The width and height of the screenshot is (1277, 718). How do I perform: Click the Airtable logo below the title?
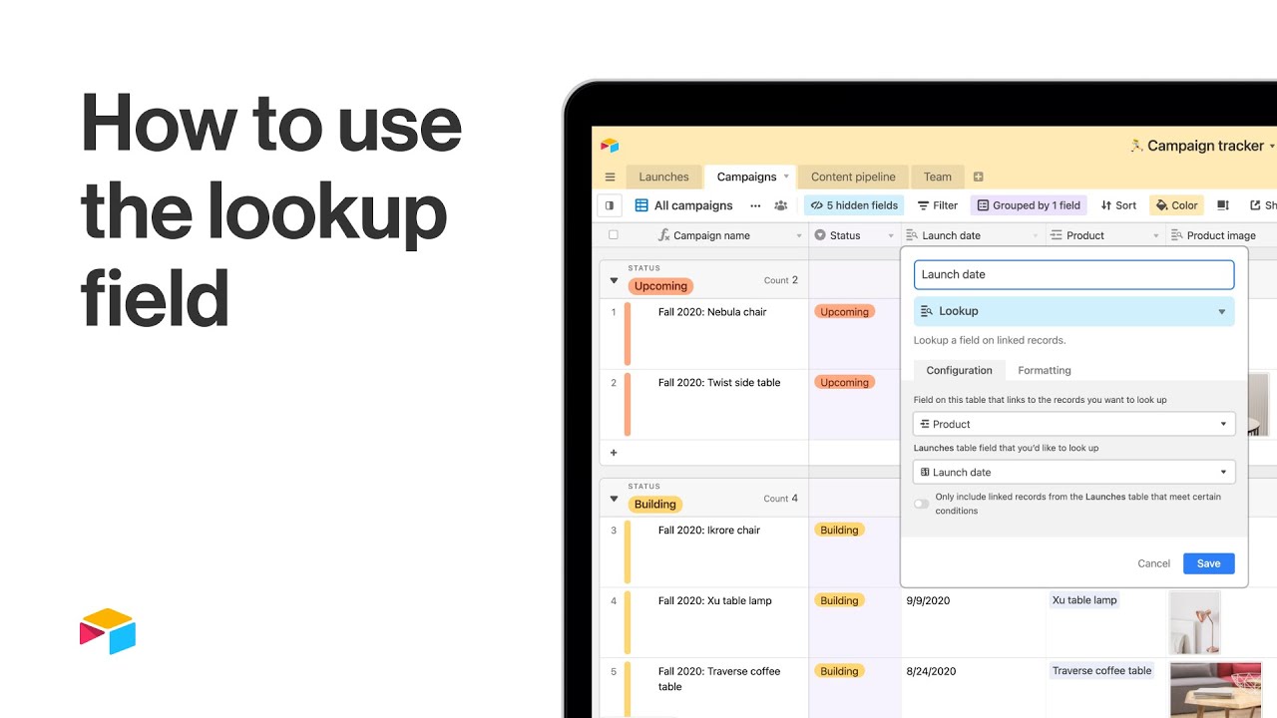108,631
